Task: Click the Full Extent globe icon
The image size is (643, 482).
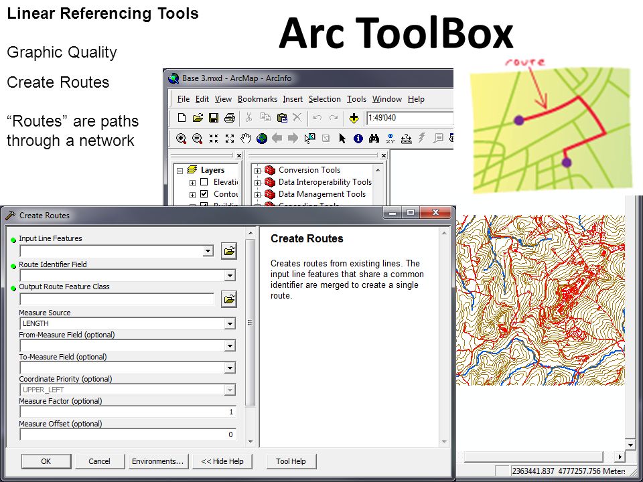Action: pos(262,139)
